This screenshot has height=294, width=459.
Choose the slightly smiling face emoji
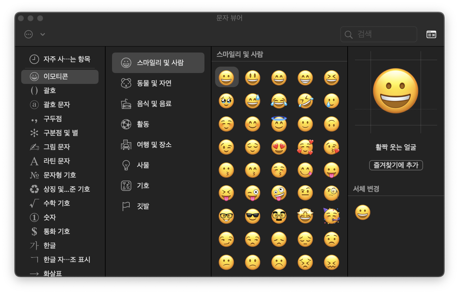305,124
